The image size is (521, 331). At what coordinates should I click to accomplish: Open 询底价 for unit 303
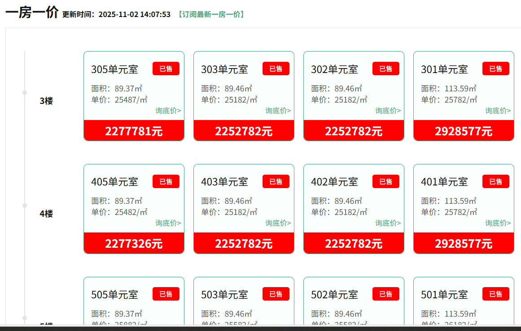tap(278, 111)
